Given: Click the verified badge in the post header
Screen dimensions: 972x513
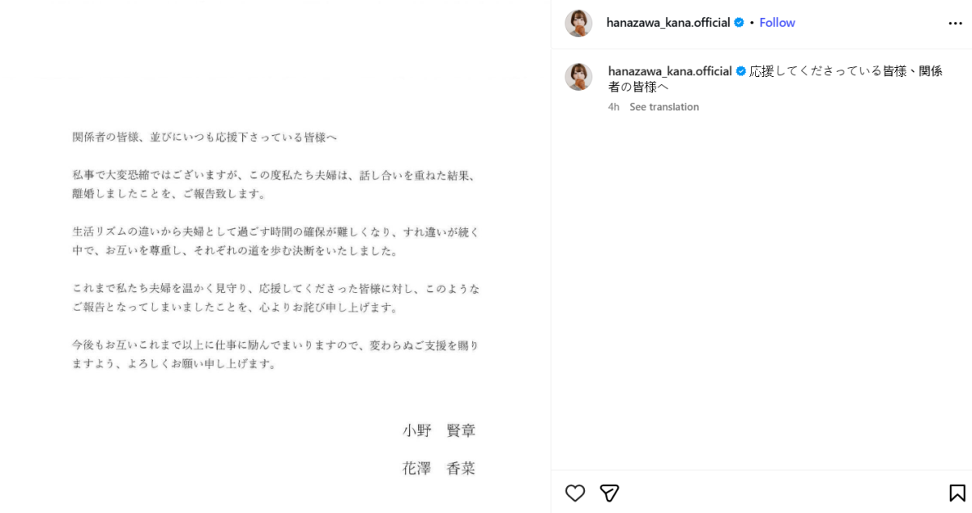Looking at the screenshot, I should click(739, 23).
